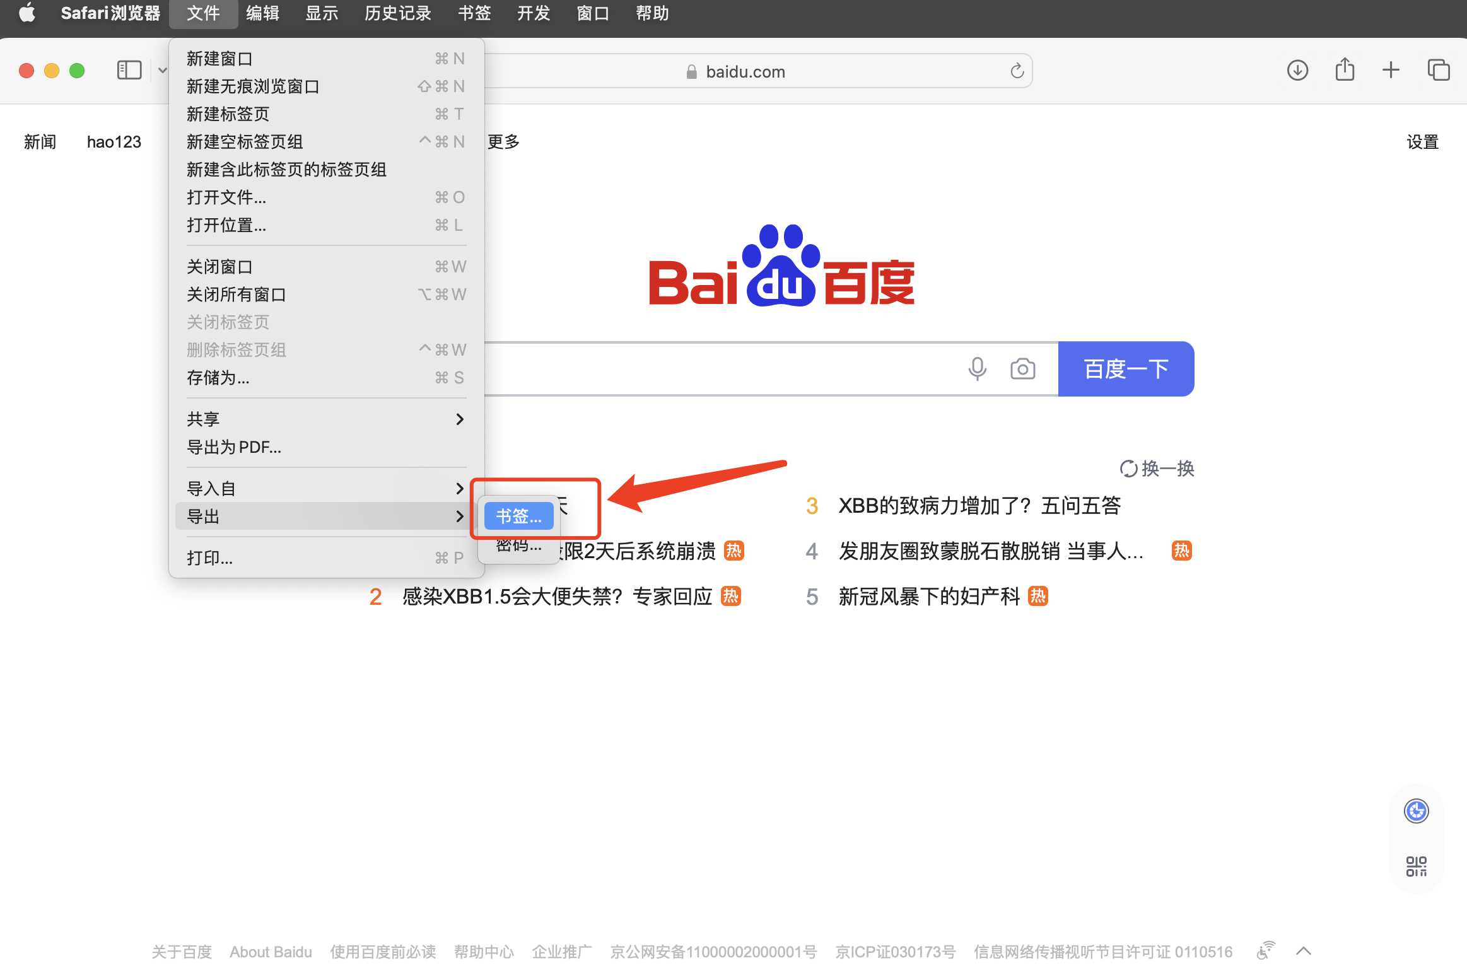The width and height of the screenshot is (1467, 975).
Task: Click the 换一换 refresh icon
Action: point(1128,469)
